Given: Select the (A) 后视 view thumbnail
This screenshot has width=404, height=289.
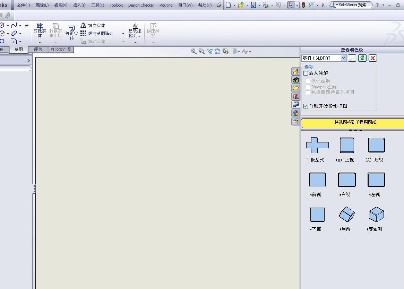Looking at the screenshot, I should point(376,145).
